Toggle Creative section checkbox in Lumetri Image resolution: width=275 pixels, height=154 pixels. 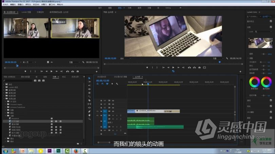coord(271,27)
